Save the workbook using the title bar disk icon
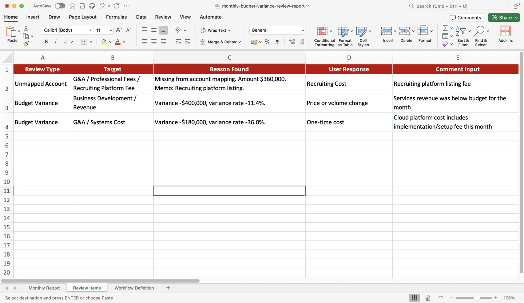Viewport: 524px width, 303px height. click(82, 6)
